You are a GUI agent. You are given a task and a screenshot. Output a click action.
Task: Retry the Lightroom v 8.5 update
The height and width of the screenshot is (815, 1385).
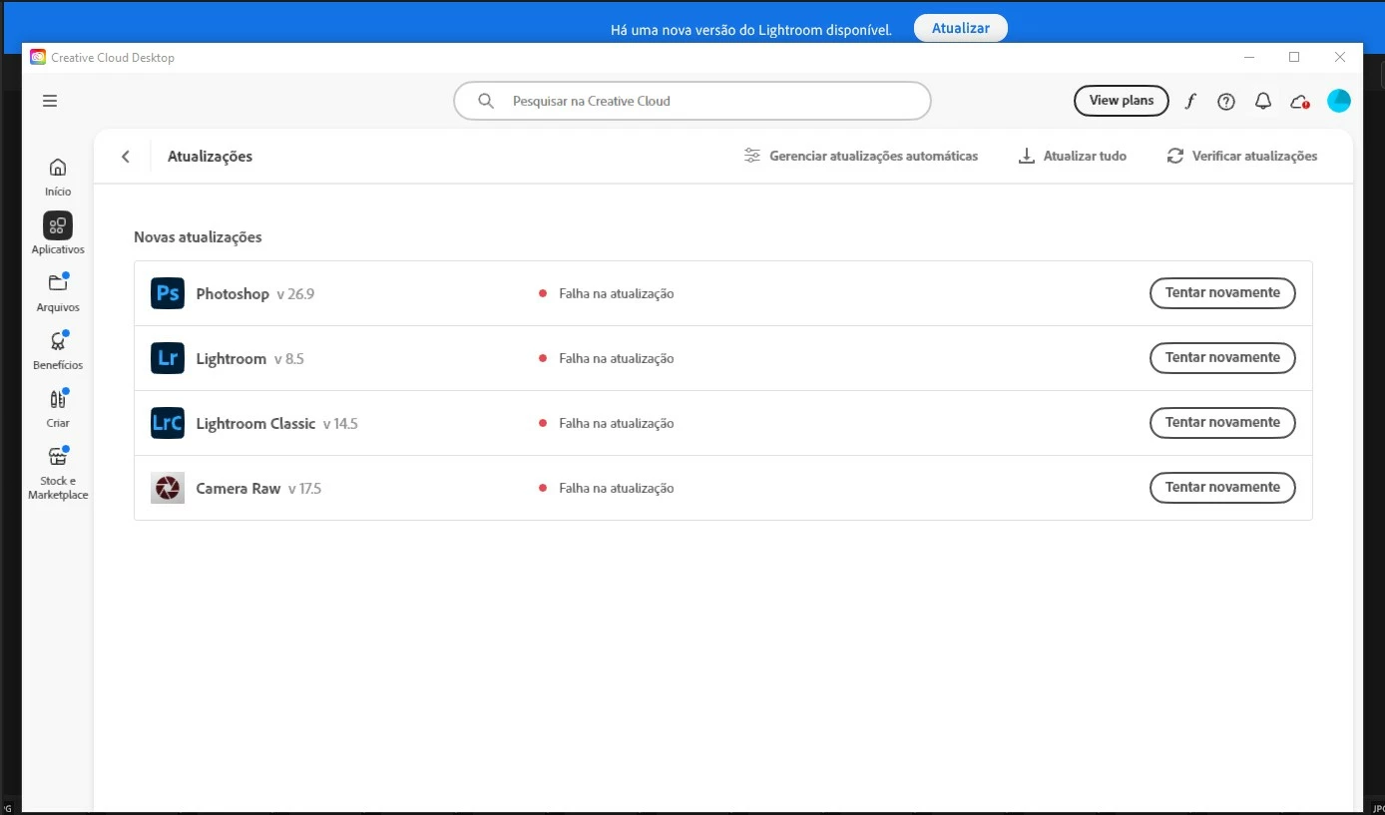[1222, 358]
